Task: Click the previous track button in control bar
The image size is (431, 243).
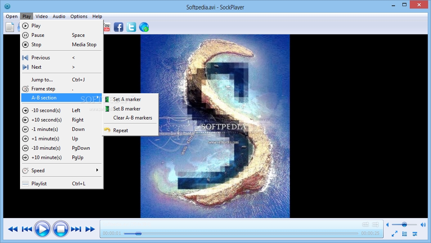Action: [x=27, y=229]
